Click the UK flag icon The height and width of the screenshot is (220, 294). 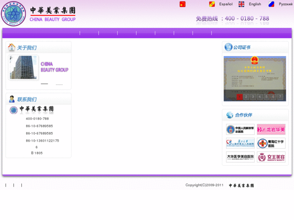tap(241, 4)
